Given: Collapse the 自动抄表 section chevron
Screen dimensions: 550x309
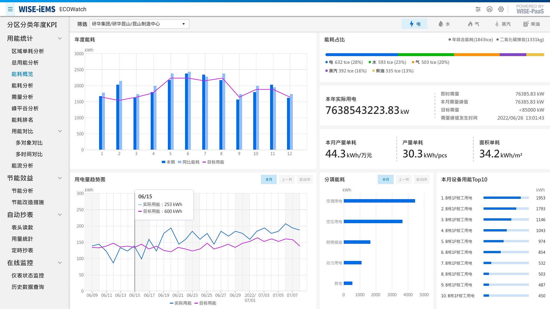Looking at the screenshot, I should point(60,215).
